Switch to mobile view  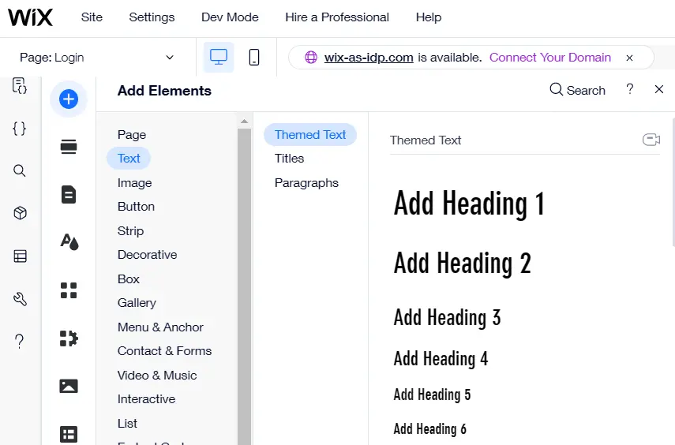tap(254, 58)
